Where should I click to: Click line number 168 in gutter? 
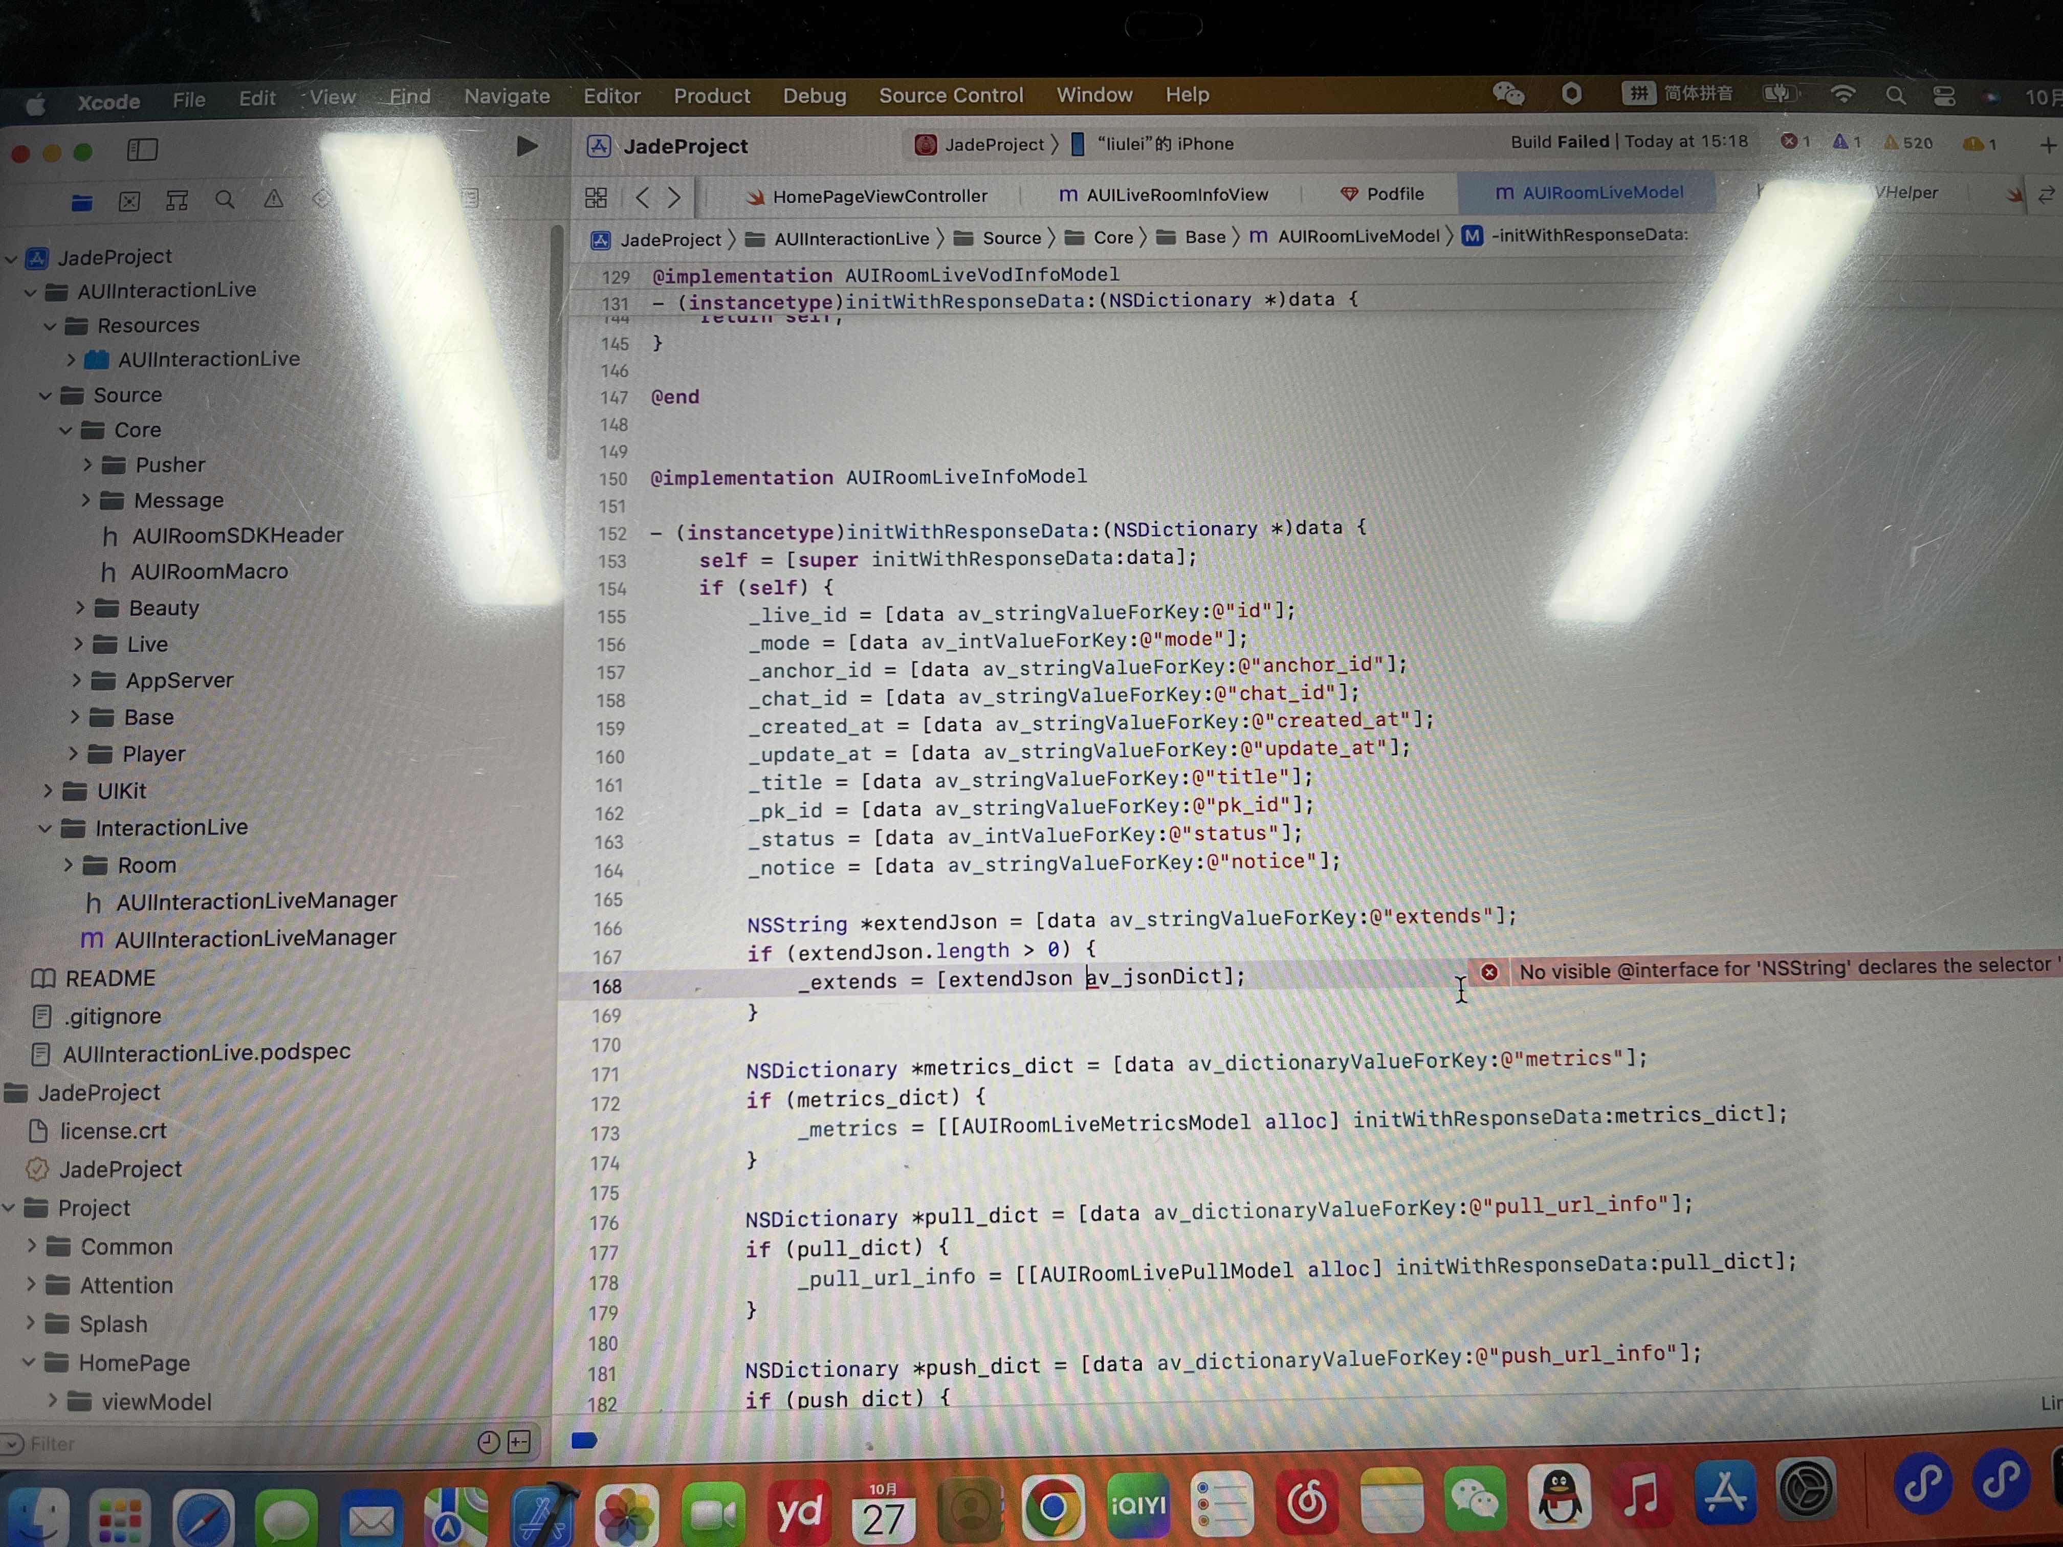[x=607, y=987]
